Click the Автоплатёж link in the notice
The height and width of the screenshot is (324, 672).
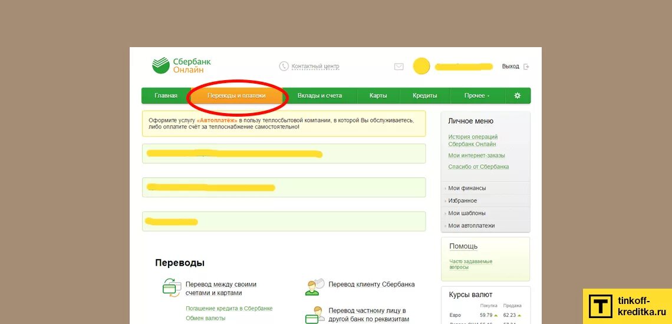[x=217, y=121]
